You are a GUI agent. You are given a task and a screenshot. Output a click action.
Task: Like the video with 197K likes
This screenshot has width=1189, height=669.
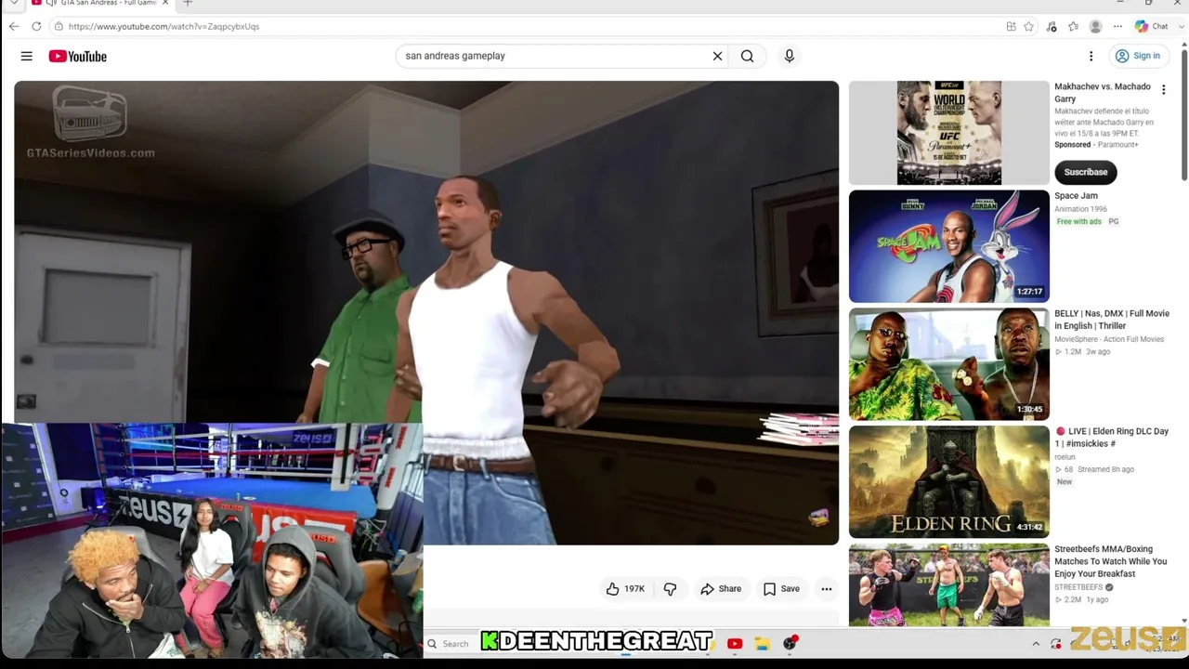(625, 589)
